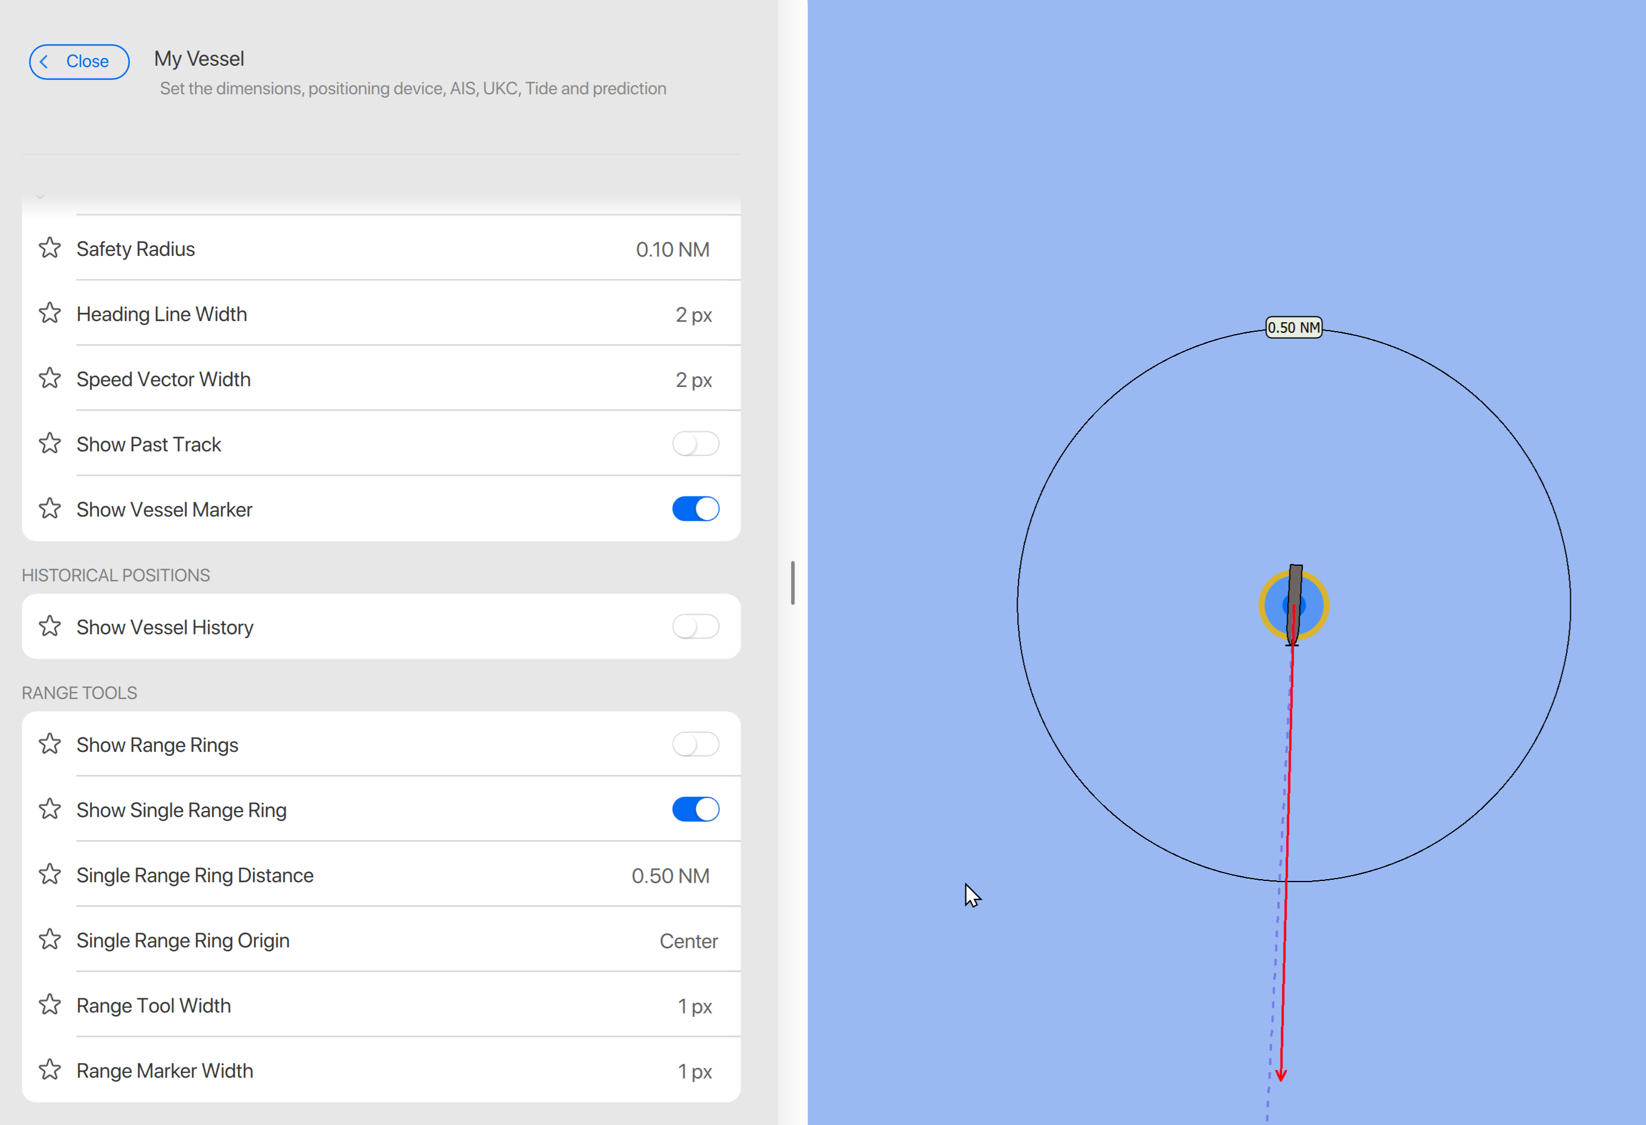1646x1125 pixels.
Task: Click the own vessel marker on chart
Action: 1293,605
